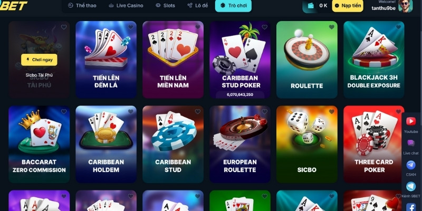Switch to the Thể thao tab
Screen dimensions: 422x211
82,5
